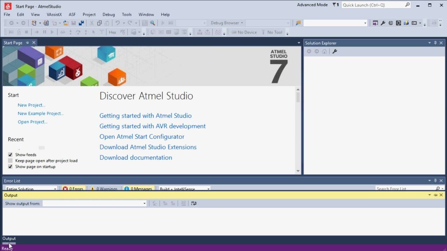Click the Find in Files magnifier icon

click(x=153, y=23)
